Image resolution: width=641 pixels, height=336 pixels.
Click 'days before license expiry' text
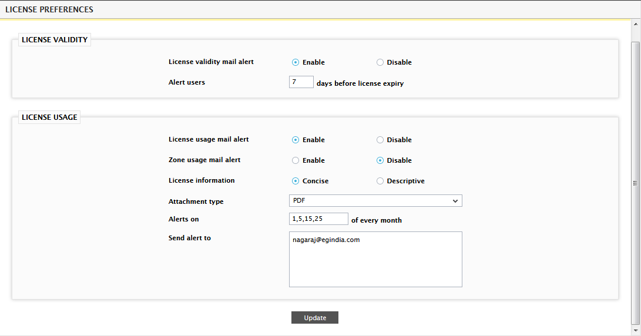coord(360,83)
